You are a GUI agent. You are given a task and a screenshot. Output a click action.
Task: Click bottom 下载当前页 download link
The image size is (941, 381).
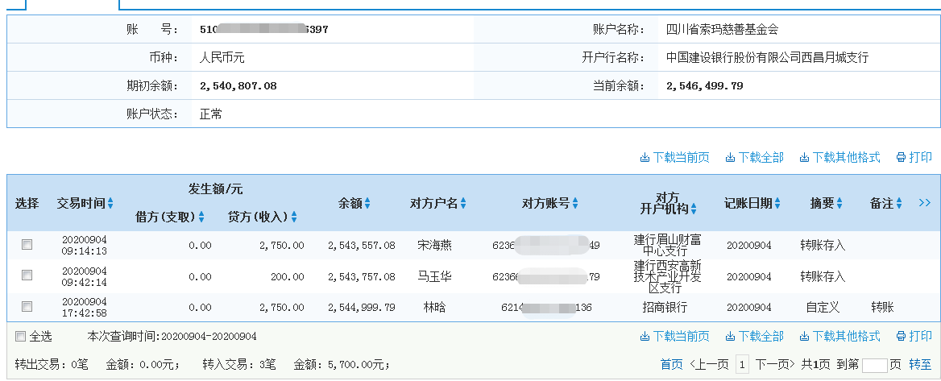pos(674,336)
